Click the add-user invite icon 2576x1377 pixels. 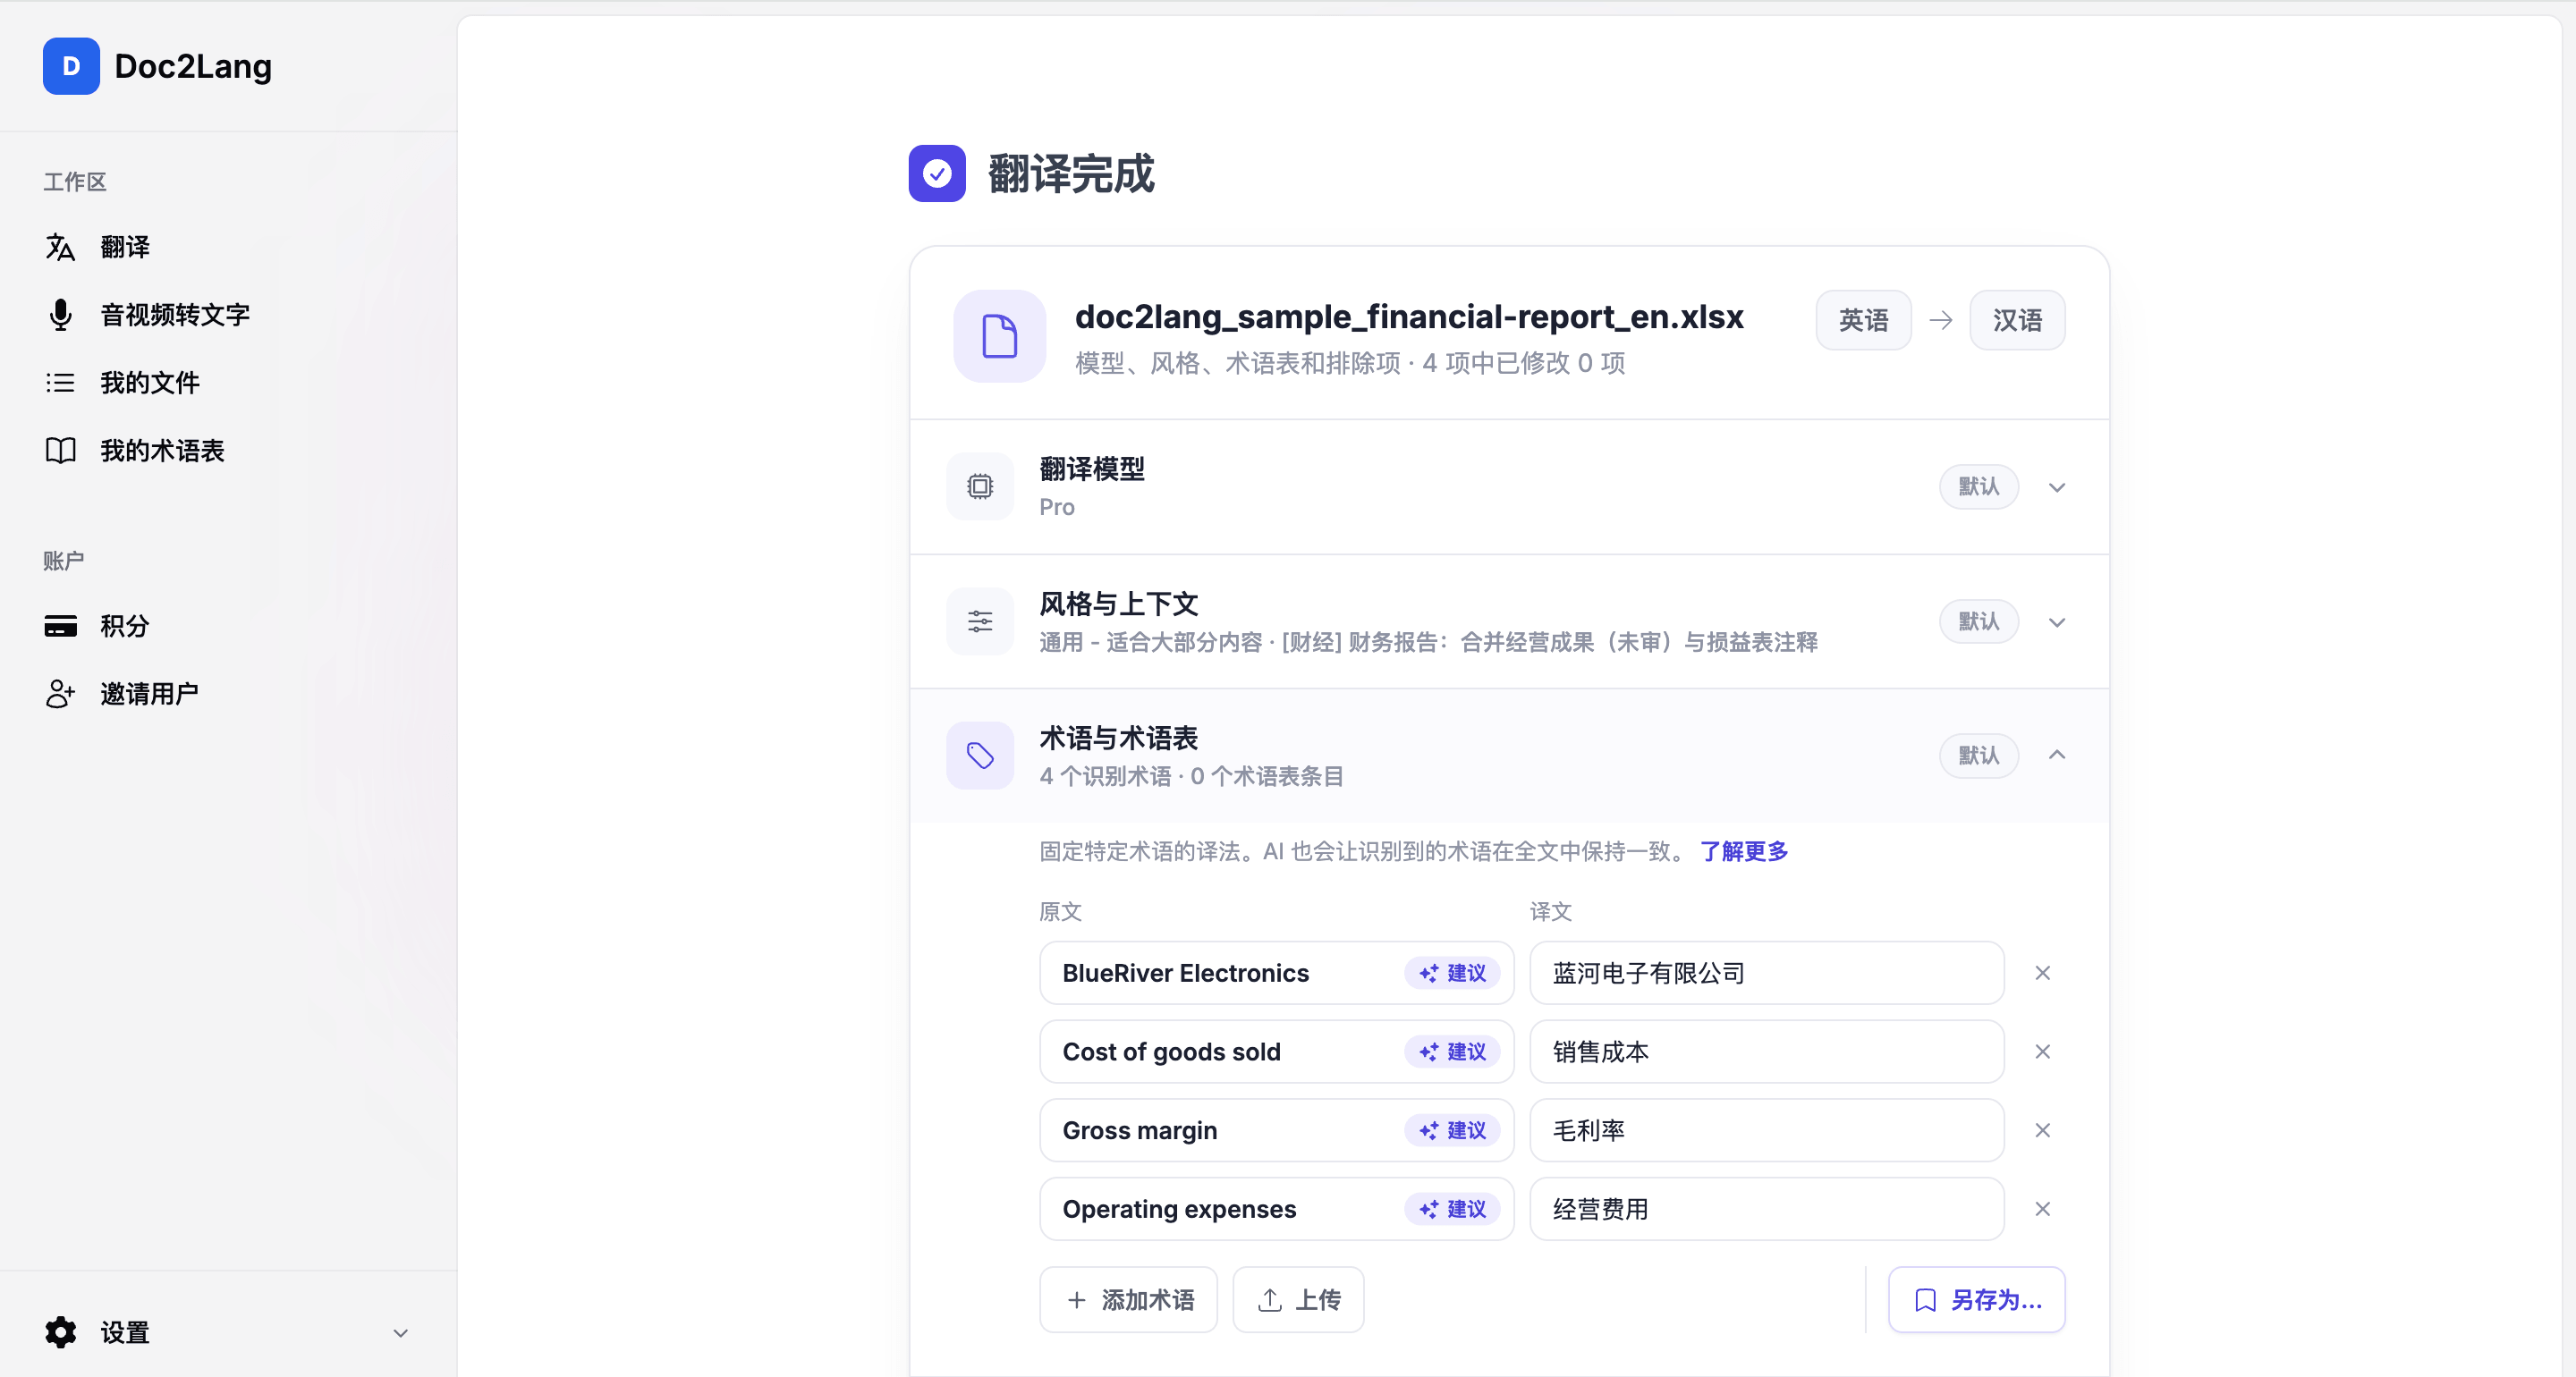tap(60, 694)
